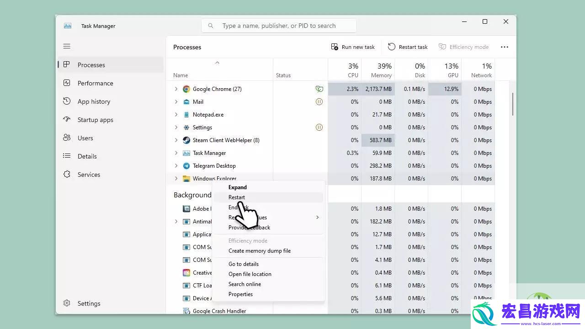
Task: Sort by the GPU column header
Action: point(445,70)
